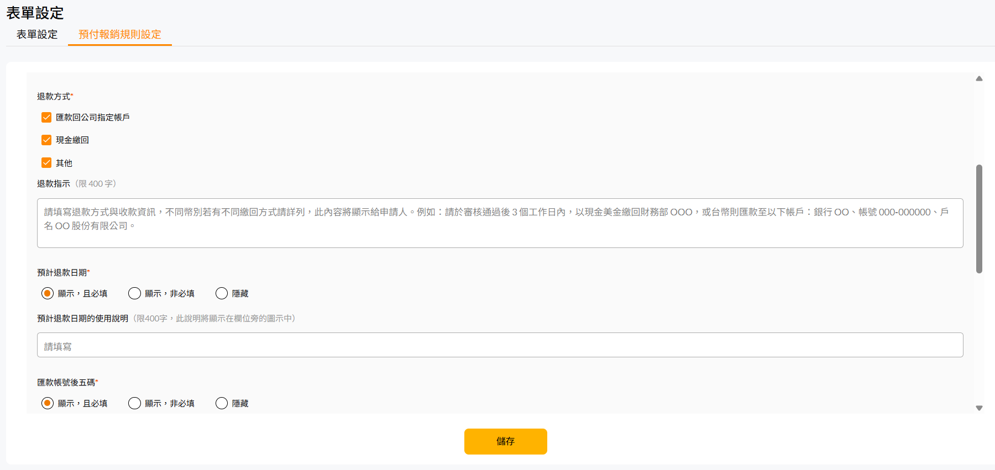Select 隱藏 for 預計退款日期
The width and height of the screenshot is (995, 470).
point(222,293)
